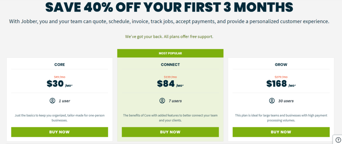The width and height of the screenshot is (342, 144).
Task: Click the Most Popular green banner
Action: 170,53
